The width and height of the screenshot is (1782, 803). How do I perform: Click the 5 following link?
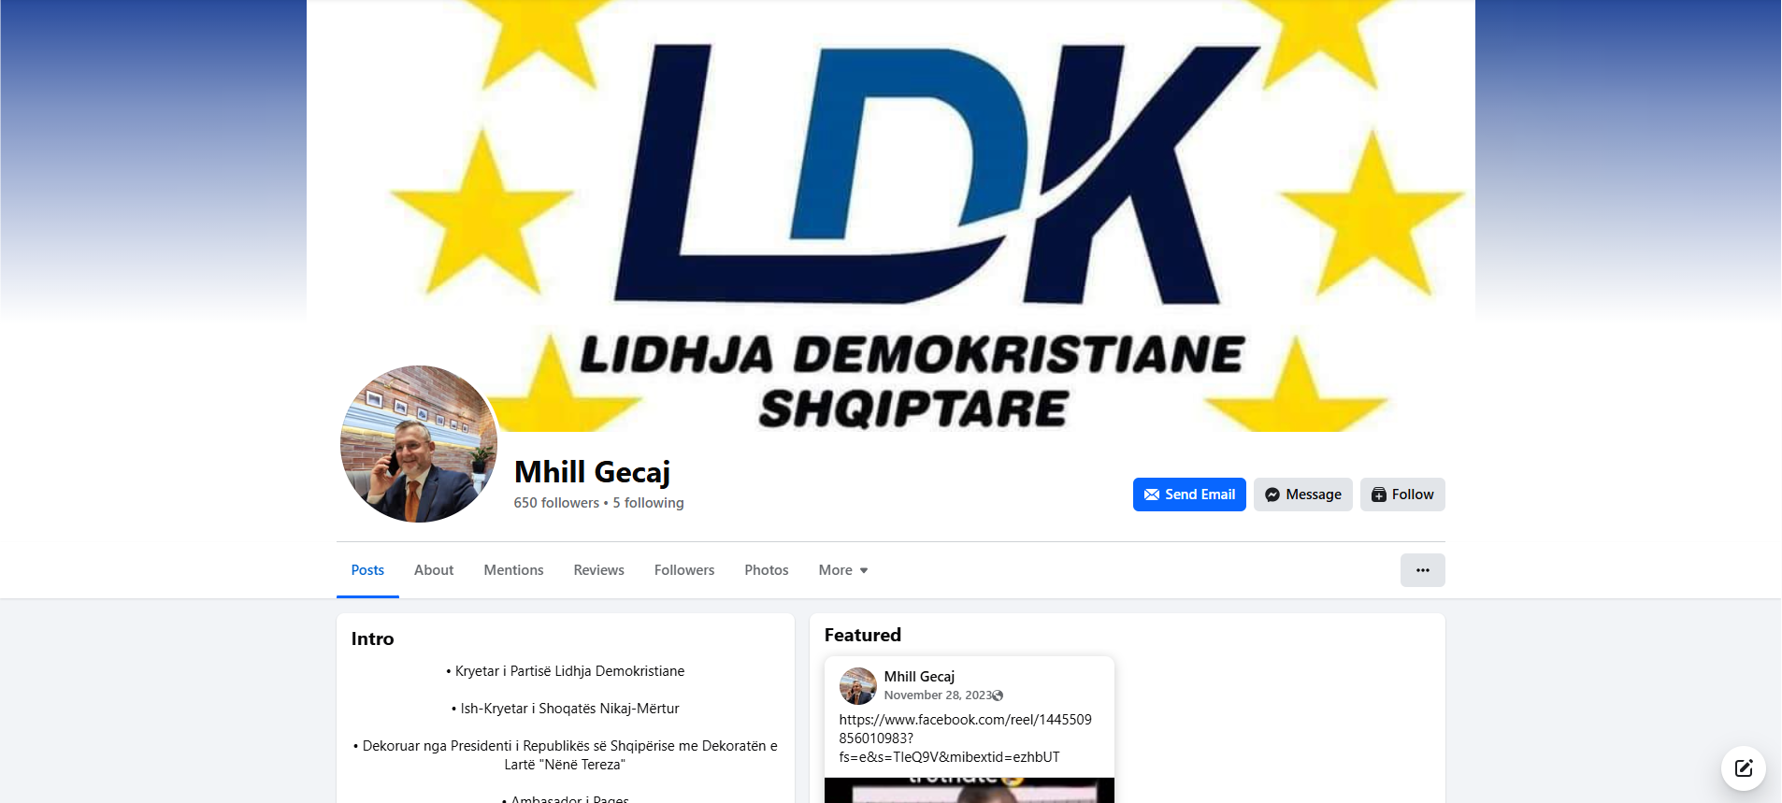point(649,503)
